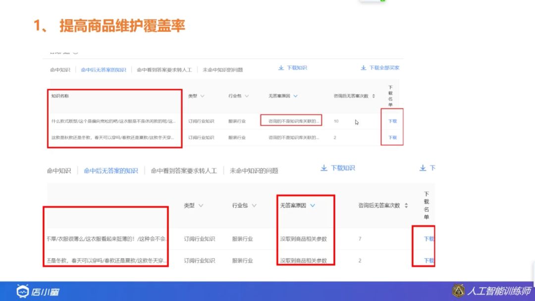Click the lower table's 下载知识 link
Screen dimensions: 535x301
click(x=345, y=168)
